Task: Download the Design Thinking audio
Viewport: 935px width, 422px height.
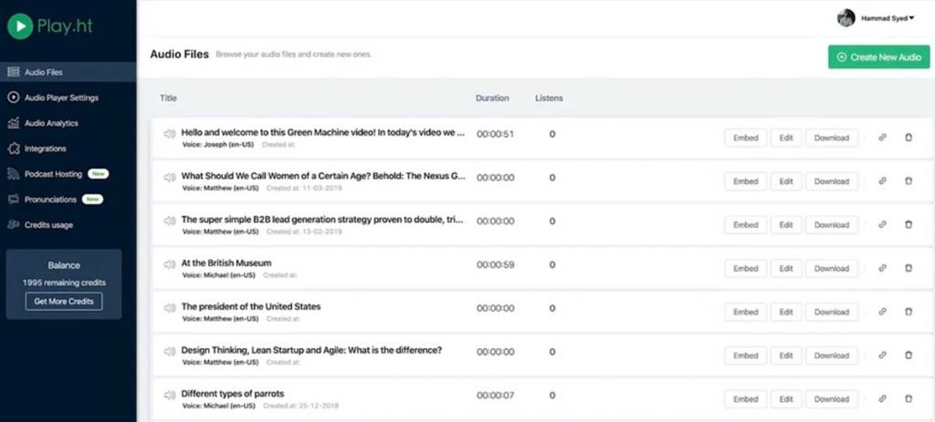Action: [x=832, y=355]
